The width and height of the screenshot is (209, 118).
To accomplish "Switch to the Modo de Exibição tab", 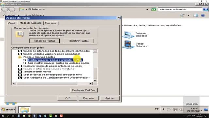I will point(30,23).
